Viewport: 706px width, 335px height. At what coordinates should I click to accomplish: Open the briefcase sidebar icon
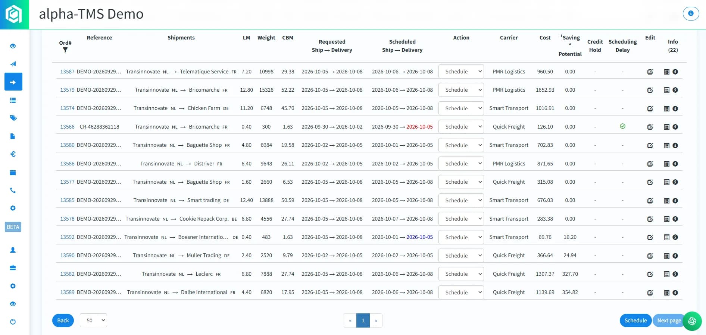[13, 268]
